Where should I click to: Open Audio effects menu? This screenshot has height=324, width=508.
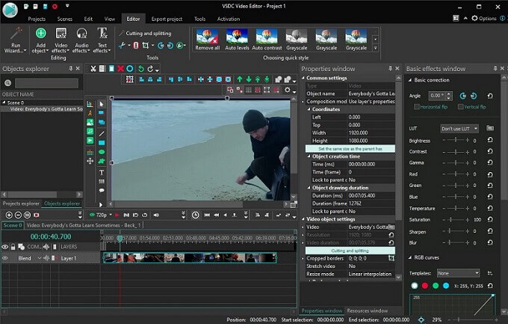(x=81, y=40)
